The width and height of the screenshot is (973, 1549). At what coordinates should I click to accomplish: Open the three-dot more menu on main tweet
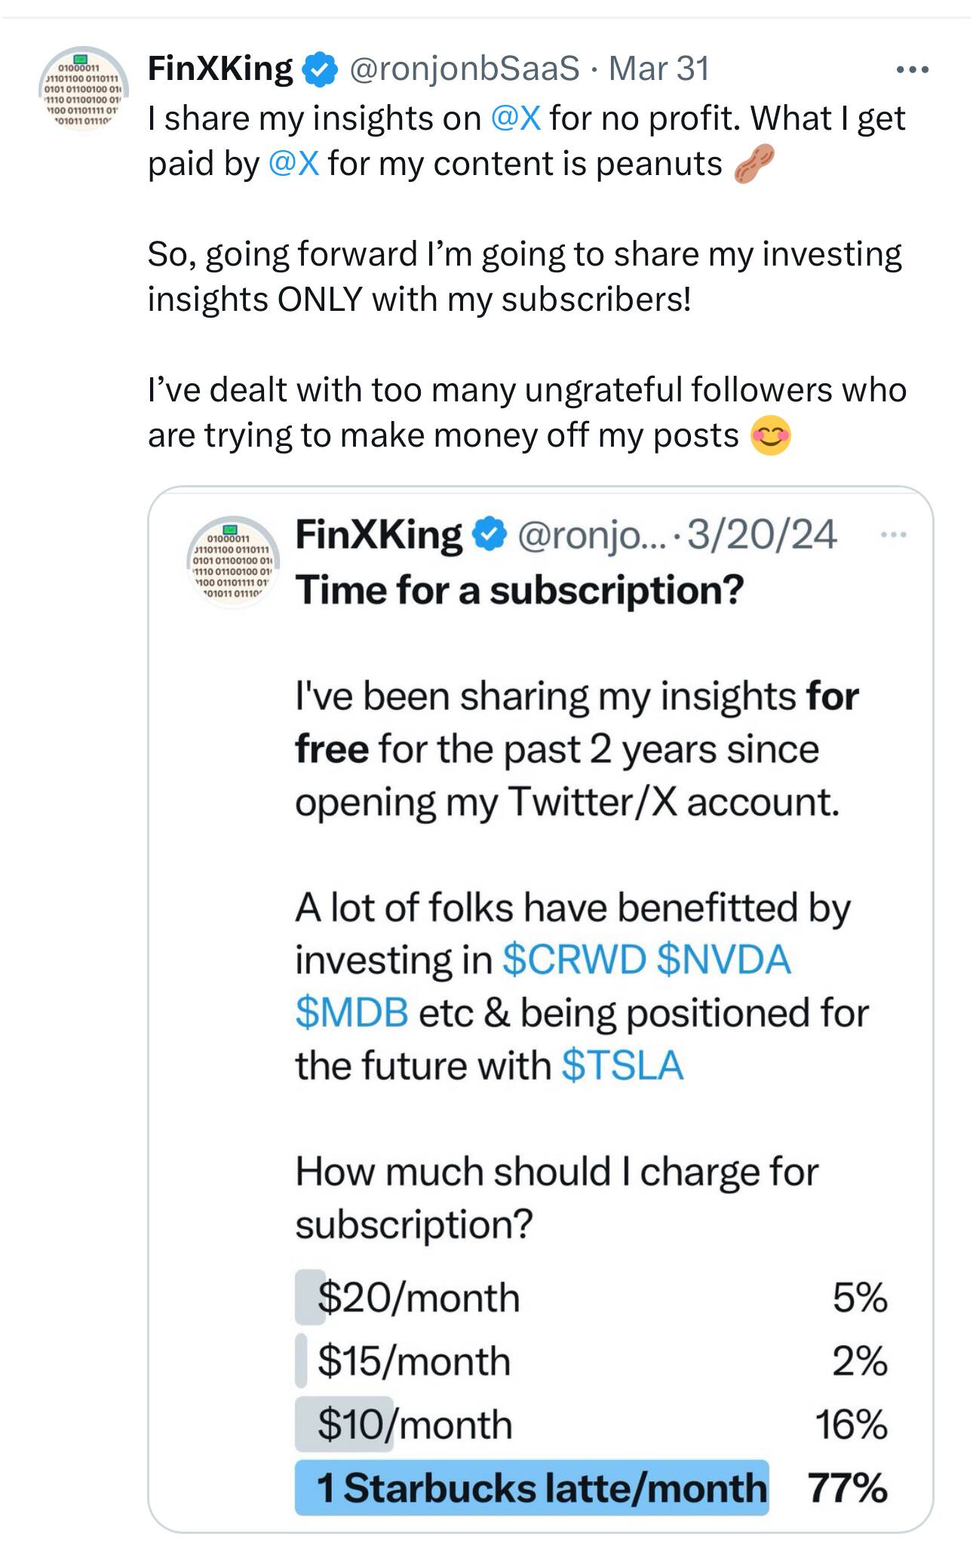point(912,70)
